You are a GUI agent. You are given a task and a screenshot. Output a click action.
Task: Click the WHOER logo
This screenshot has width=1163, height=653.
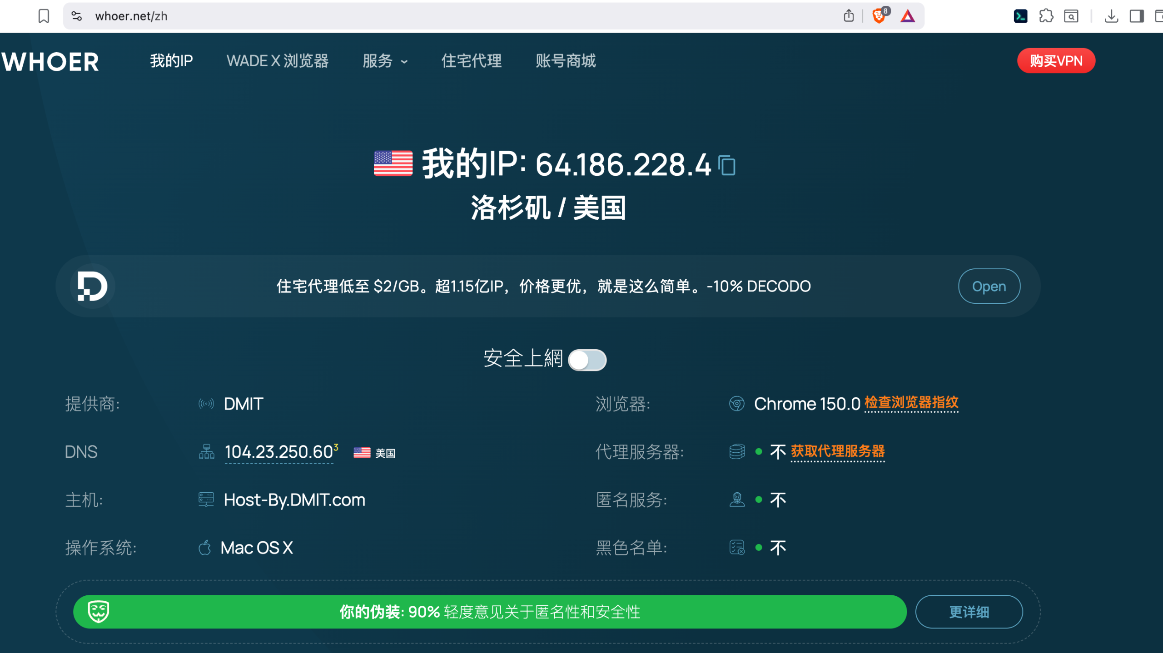tap(50, 62)
